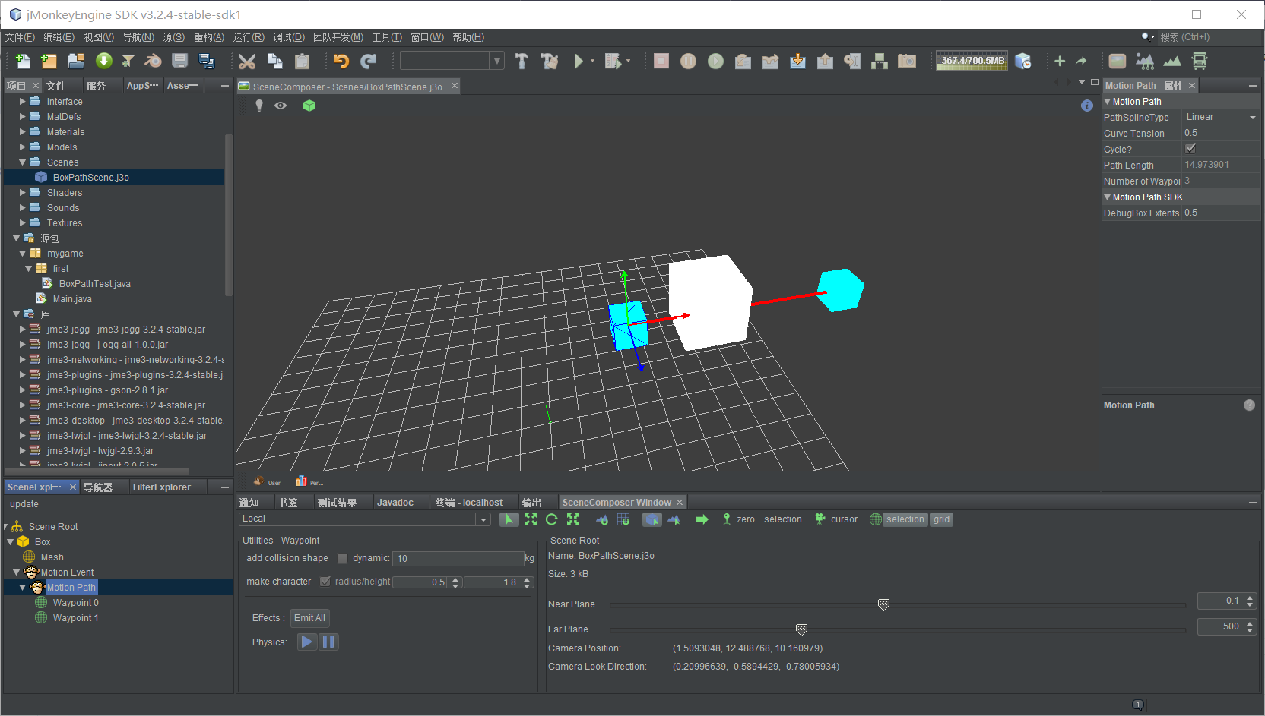
Task: Select the Rotate tool icon
Action: pyautogui.click(x=552, y=519)
